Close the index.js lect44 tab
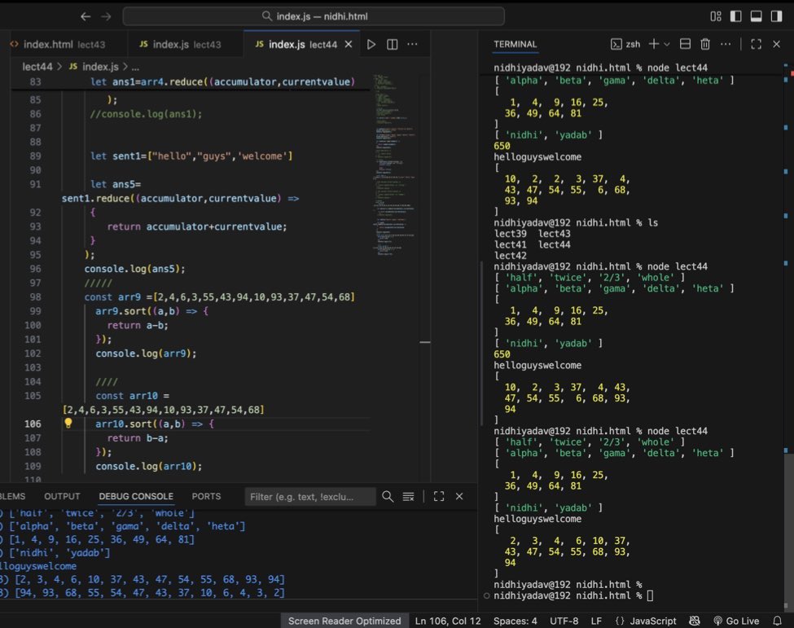 pyautogui.click(x=349, y=45)
